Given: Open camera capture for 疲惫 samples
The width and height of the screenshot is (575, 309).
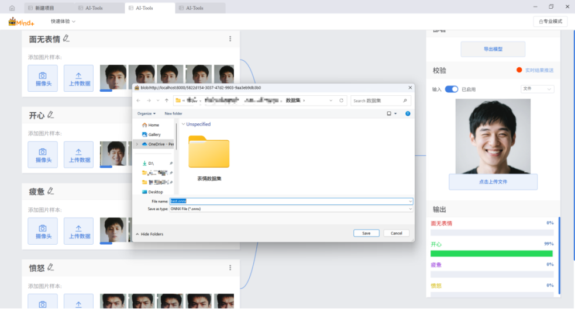Looking at the screenshot, I should [x=43, y=231].
